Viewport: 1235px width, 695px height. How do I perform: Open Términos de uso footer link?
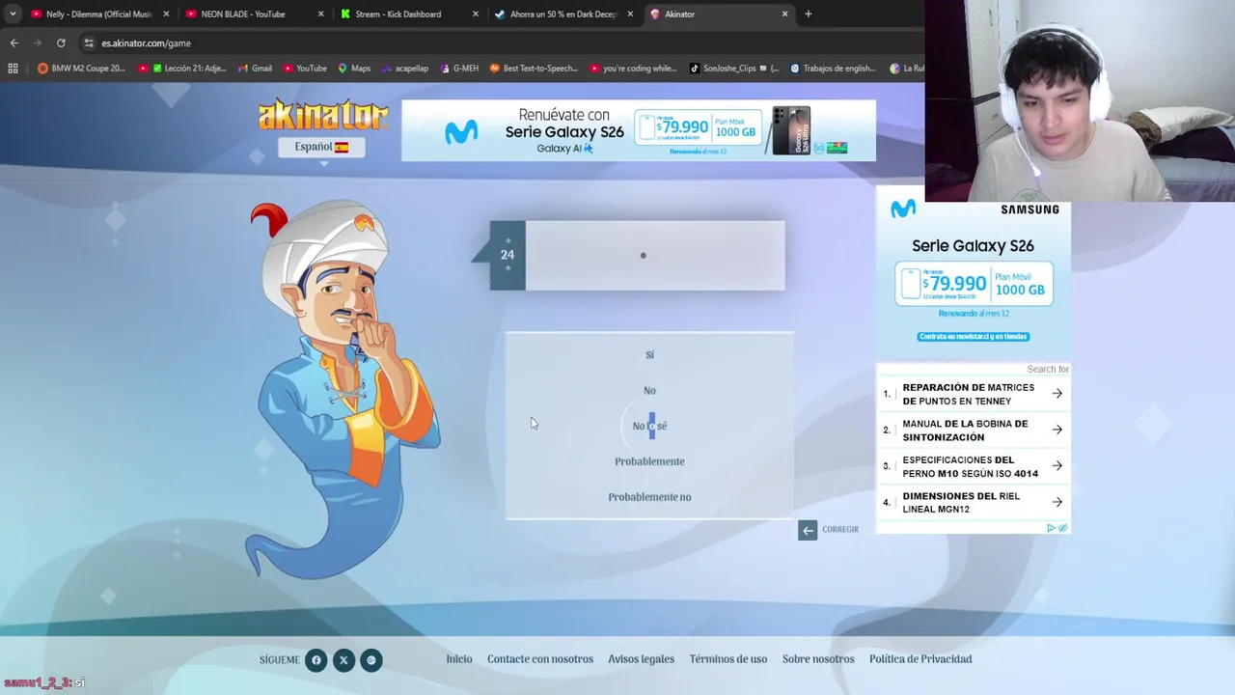tap(728, 659)
